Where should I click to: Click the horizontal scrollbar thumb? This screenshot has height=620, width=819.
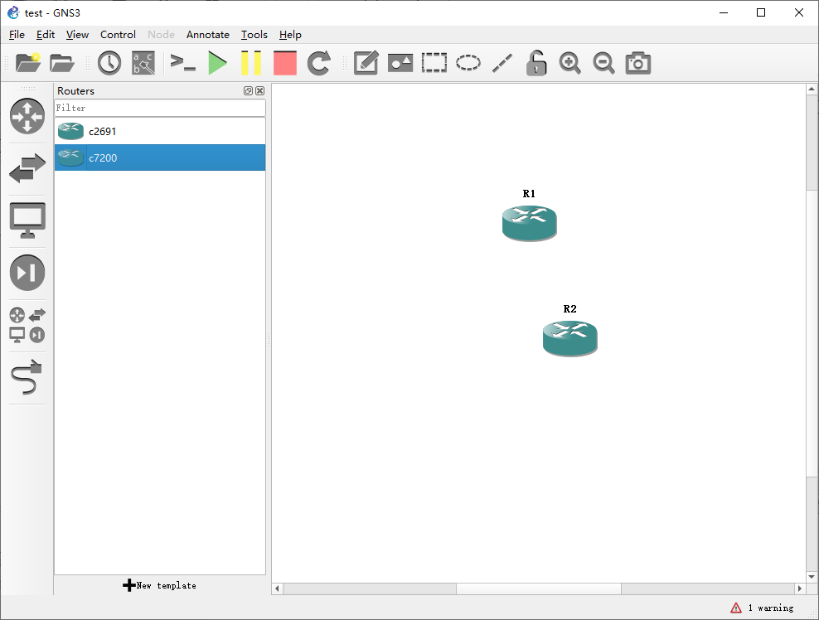(539, 589)
